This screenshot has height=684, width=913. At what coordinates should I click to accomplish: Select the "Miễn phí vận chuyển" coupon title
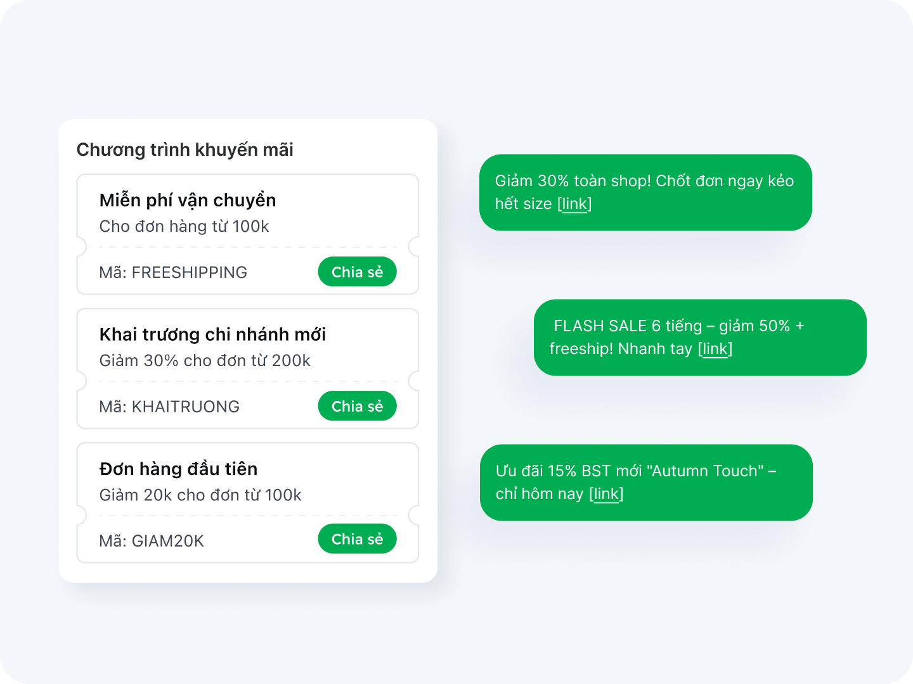(188, 200)
